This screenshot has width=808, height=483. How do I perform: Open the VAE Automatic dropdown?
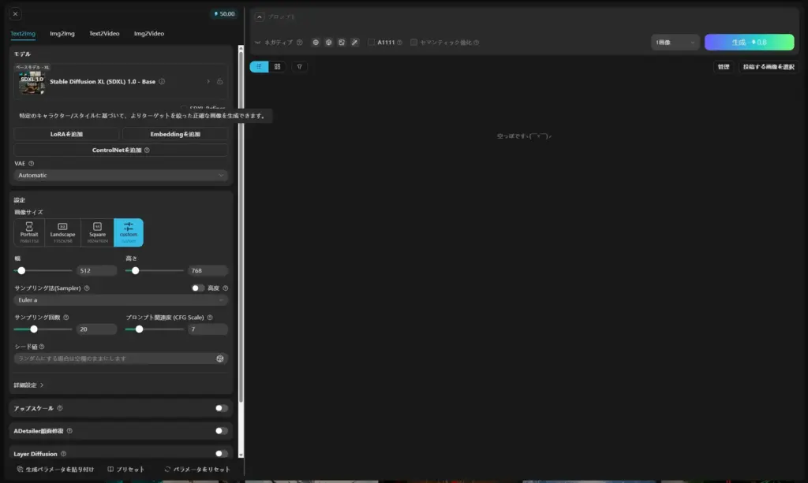[x=120, y=173]
